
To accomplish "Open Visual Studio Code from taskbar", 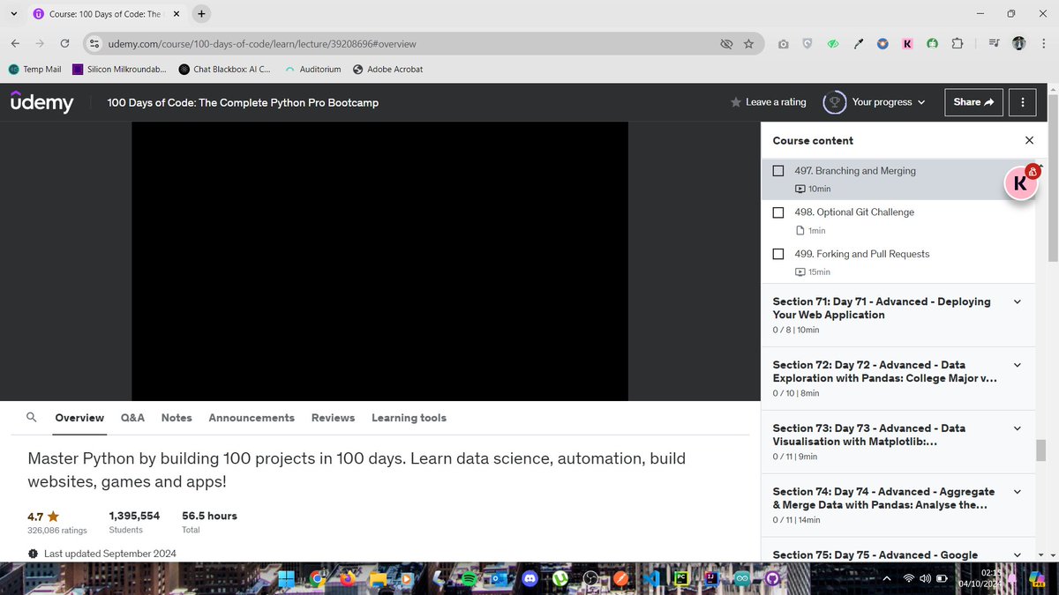I will [651, 579].
